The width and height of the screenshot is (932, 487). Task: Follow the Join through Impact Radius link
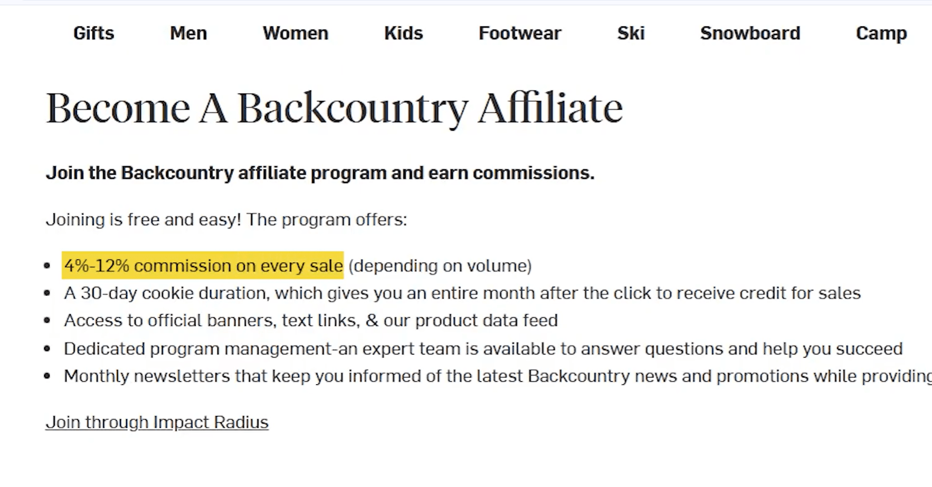[157, 422]
